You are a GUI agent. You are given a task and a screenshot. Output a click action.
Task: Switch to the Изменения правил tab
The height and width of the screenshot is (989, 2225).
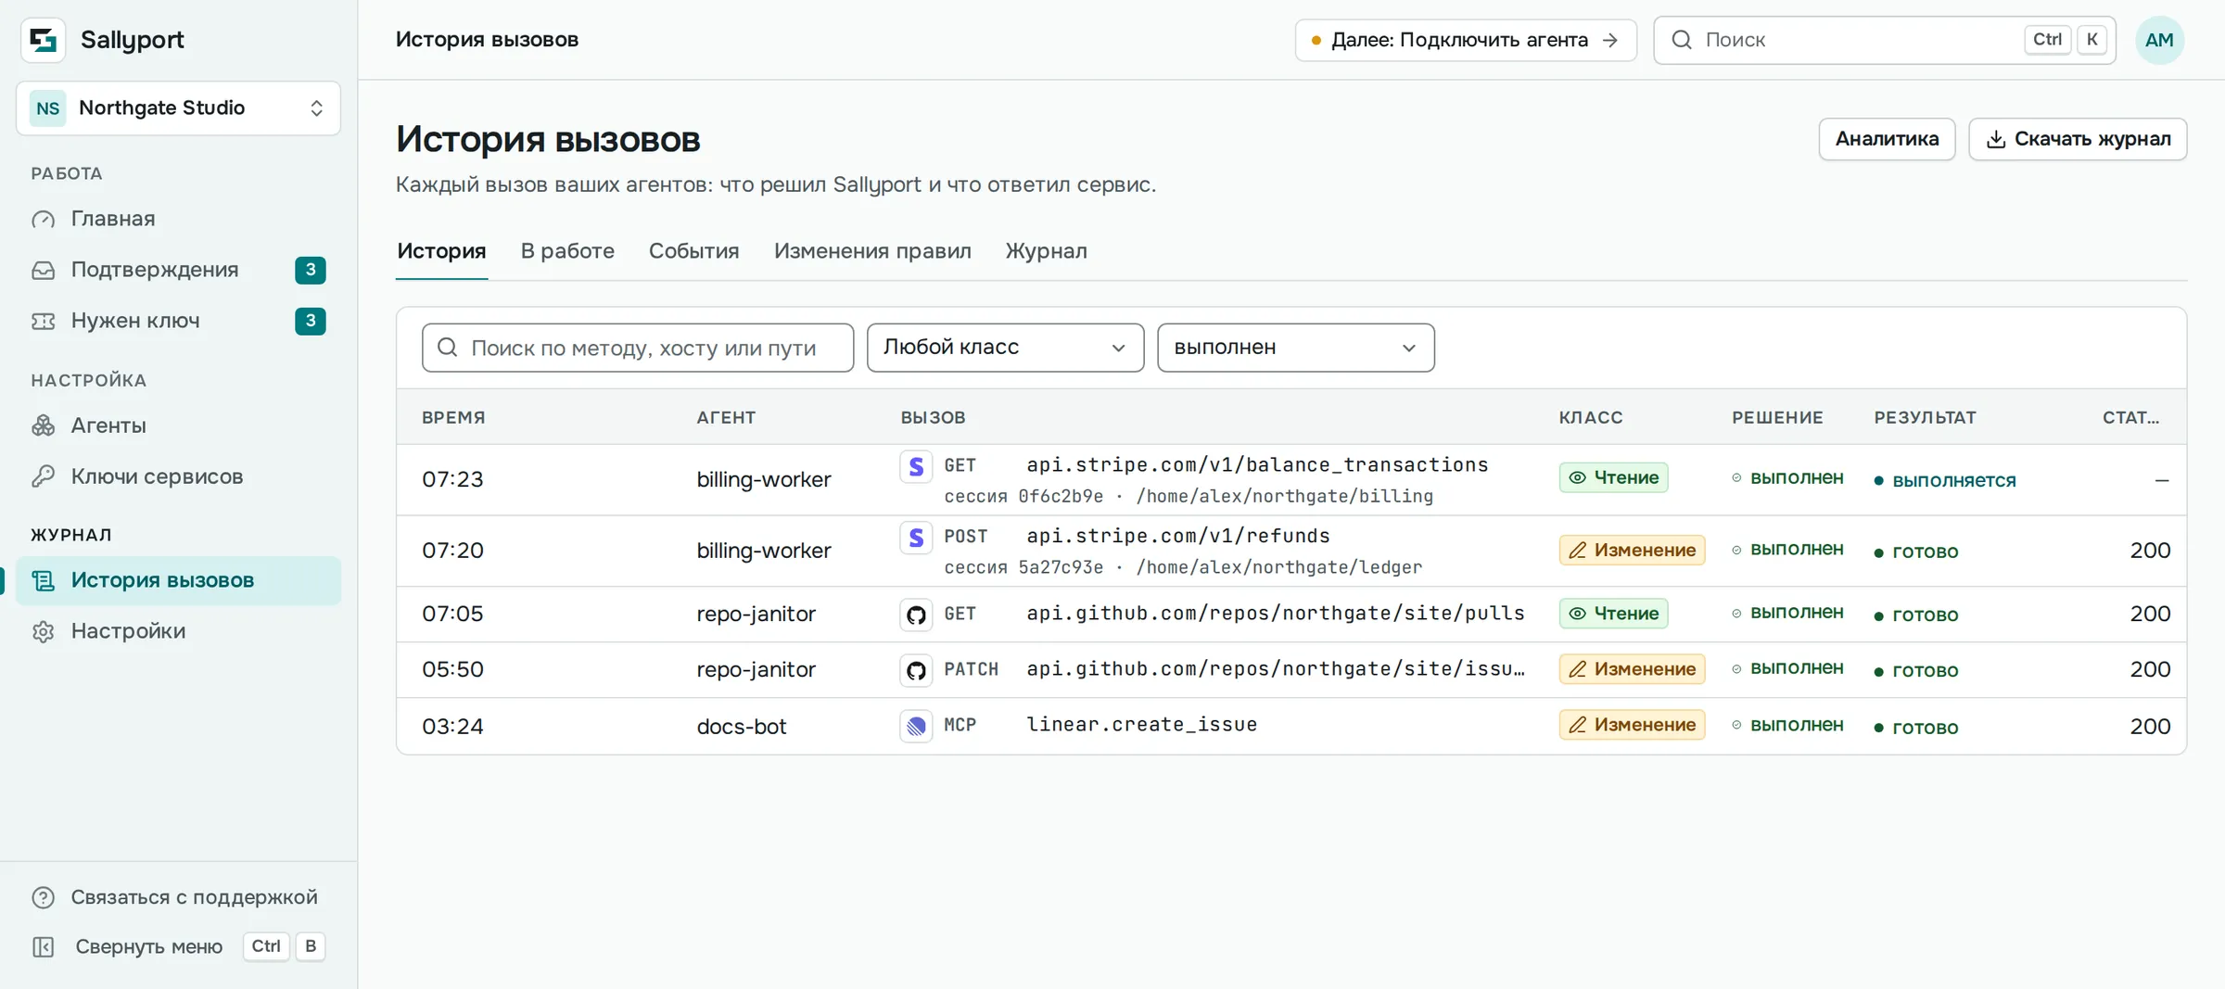872,251
